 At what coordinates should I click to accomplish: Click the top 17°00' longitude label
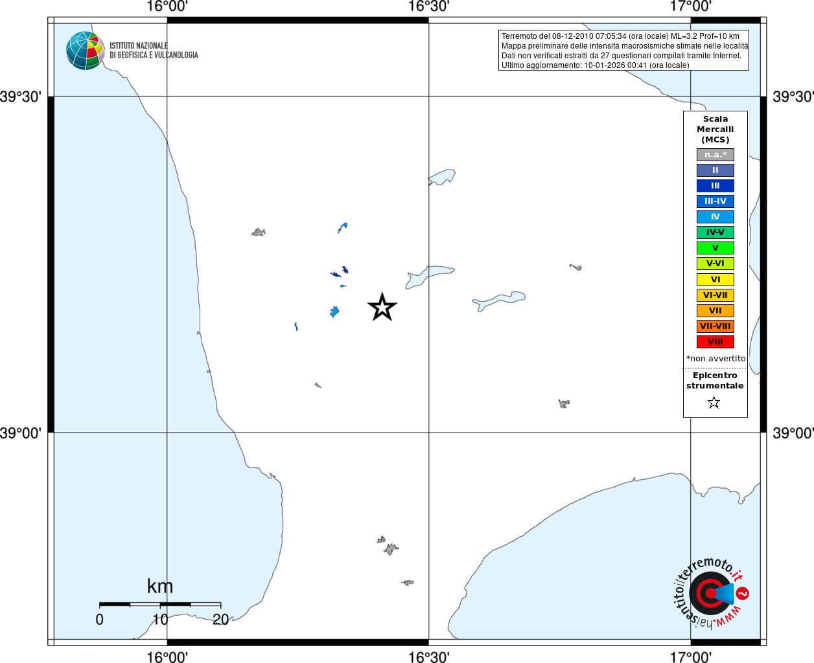click(690, 6)
